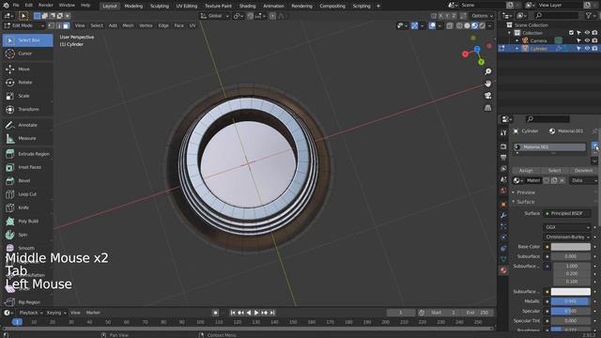Enable rendered viewport shading
The image size is (601, 338).
(482, 25)
